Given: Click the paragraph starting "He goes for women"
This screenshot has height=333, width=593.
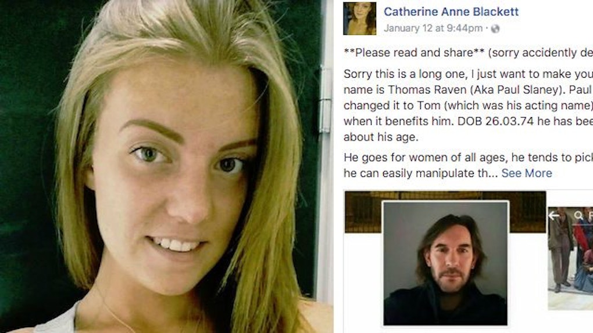Looking at the screenshot, I should [x=468, y=165].
